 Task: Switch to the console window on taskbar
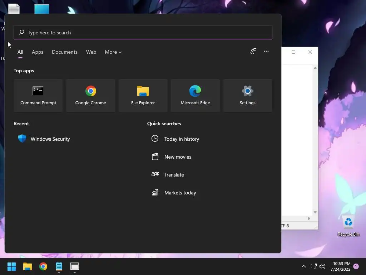[x=75, y=266]
